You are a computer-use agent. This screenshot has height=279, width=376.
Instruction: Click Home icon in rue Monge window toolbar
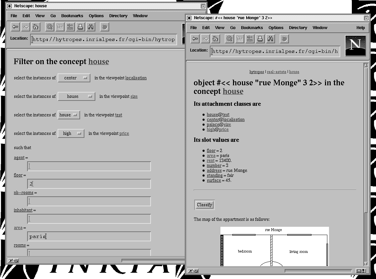click(x=215, y=39)
